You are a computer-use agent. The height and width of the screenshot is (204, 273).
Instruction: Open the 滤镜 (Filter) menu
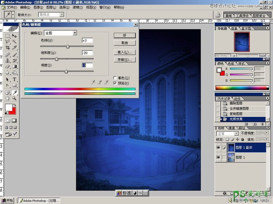coord(77,7)
